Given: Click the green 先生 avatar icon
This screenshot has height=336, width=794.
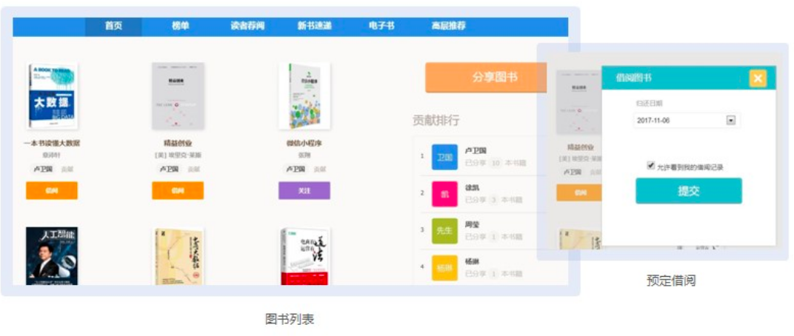Looking at the screenshot, I should [x=444, y=231].
